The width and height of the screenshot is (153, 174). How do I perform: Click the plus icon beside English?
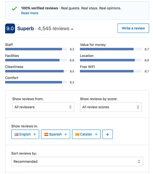[35, 134]
